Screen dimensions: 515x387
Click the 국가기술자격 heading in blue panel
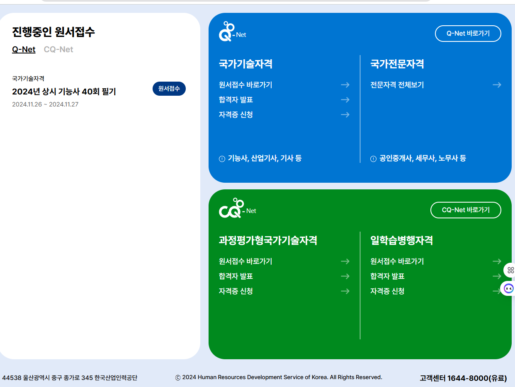coord(245,64)
